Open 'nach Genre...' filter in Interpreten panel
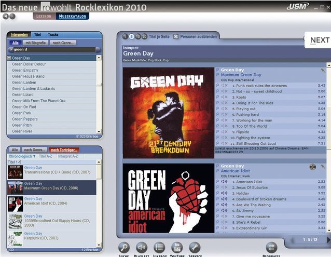The image size is (331, 257). pyautogui.click(x=63, y=43)
